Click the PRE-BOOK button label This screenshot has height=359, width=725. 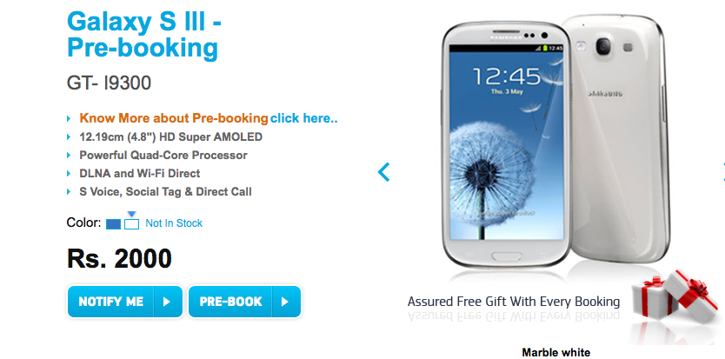coord(230,302)
